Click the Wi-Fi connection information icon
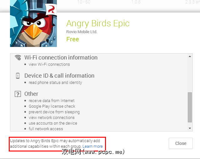Viewport: 200px width, 159px height. (18, 58)
